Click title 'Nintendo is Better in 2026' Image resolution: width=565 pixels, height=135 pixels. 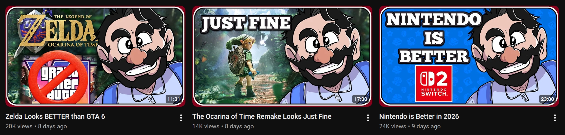point(419,117)
